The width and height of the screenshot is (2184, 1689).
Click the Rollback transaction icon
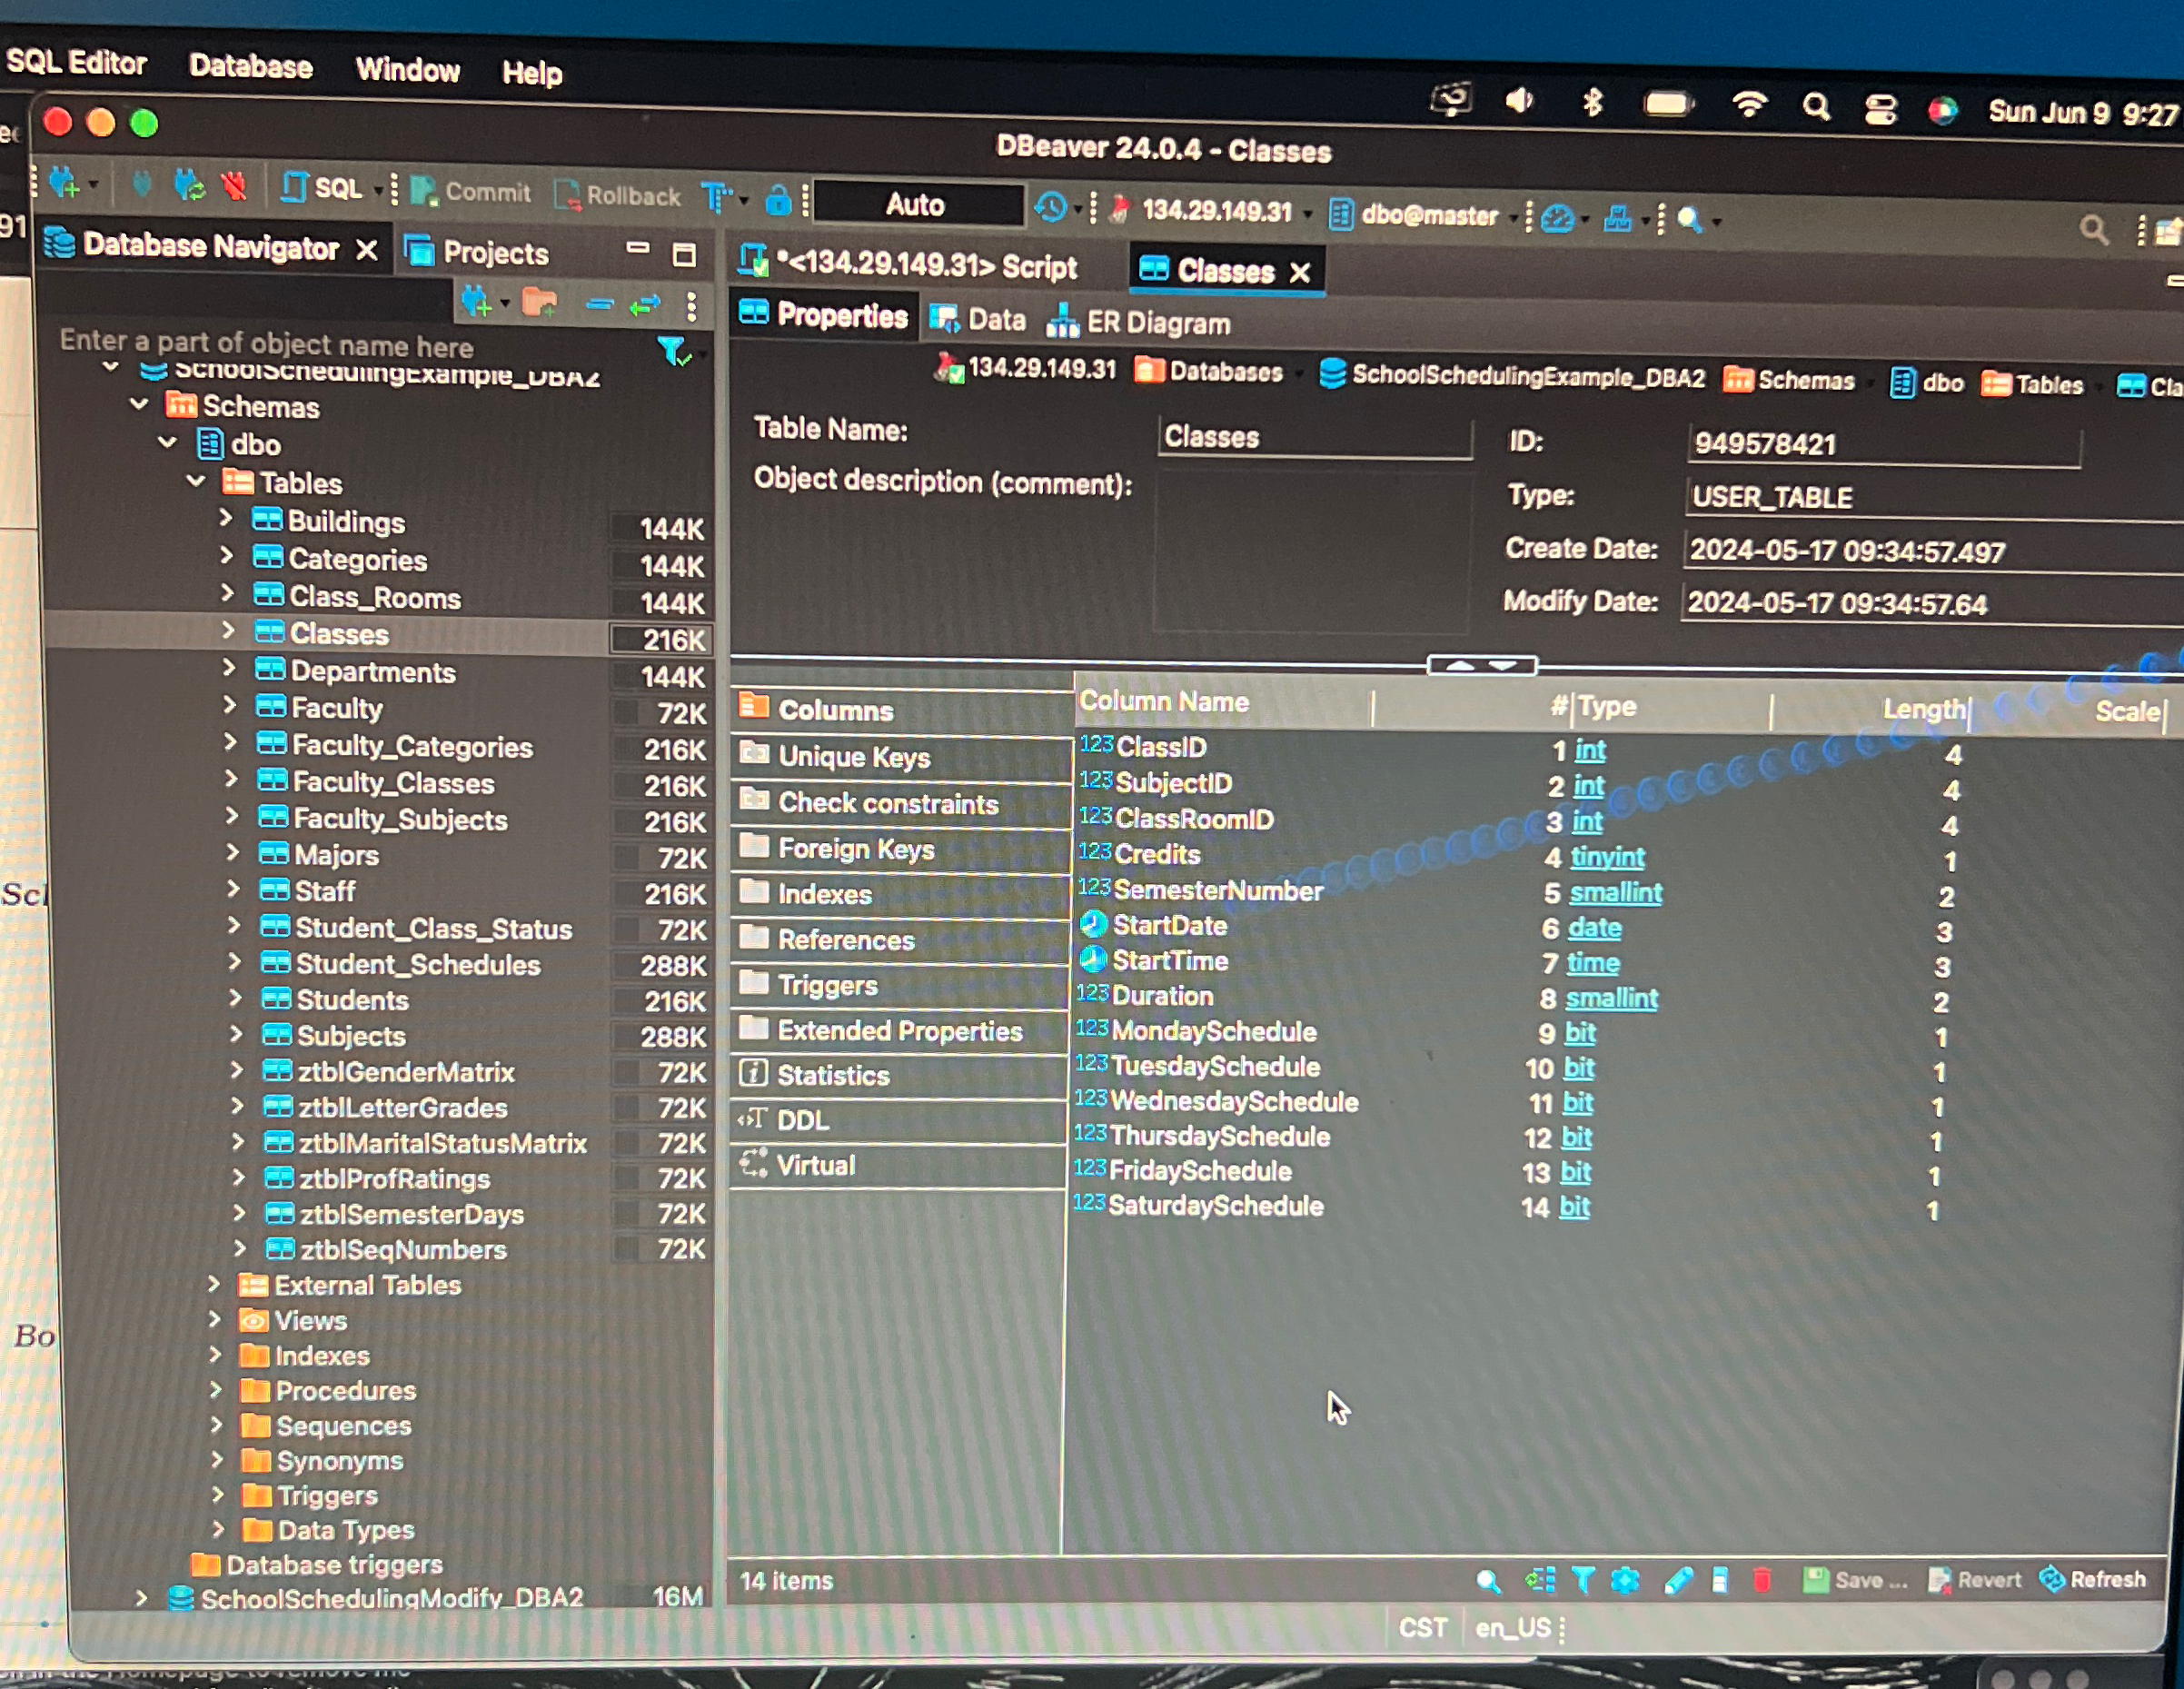pos(618,195)
